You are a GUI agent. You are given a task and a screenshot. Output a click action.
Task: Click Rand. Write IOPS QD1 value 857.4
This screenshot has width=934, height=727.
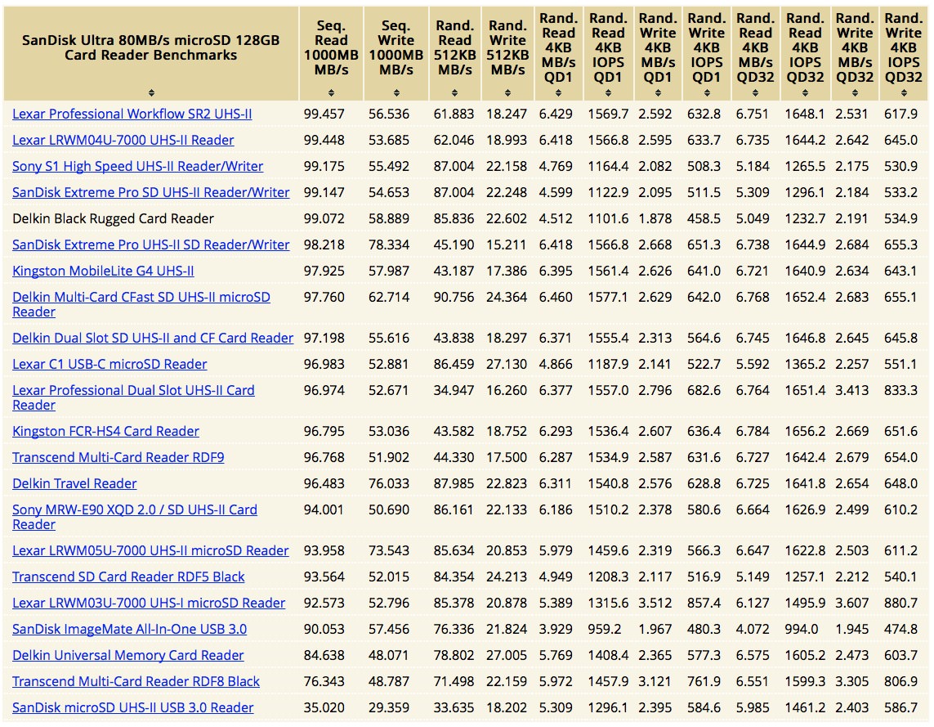click(704, 603)
